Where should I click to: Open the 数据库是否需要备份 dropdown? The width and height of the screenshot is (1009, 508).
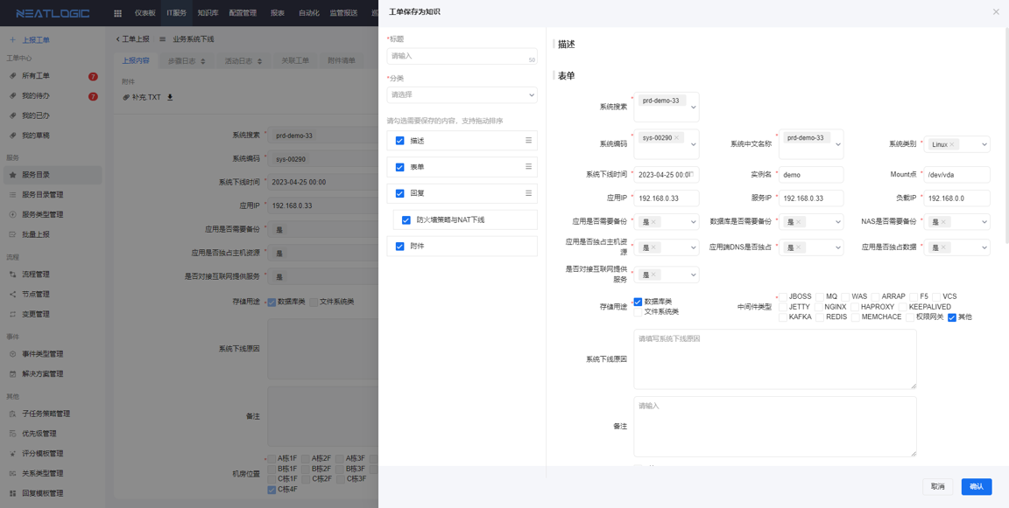click(811, 221)
